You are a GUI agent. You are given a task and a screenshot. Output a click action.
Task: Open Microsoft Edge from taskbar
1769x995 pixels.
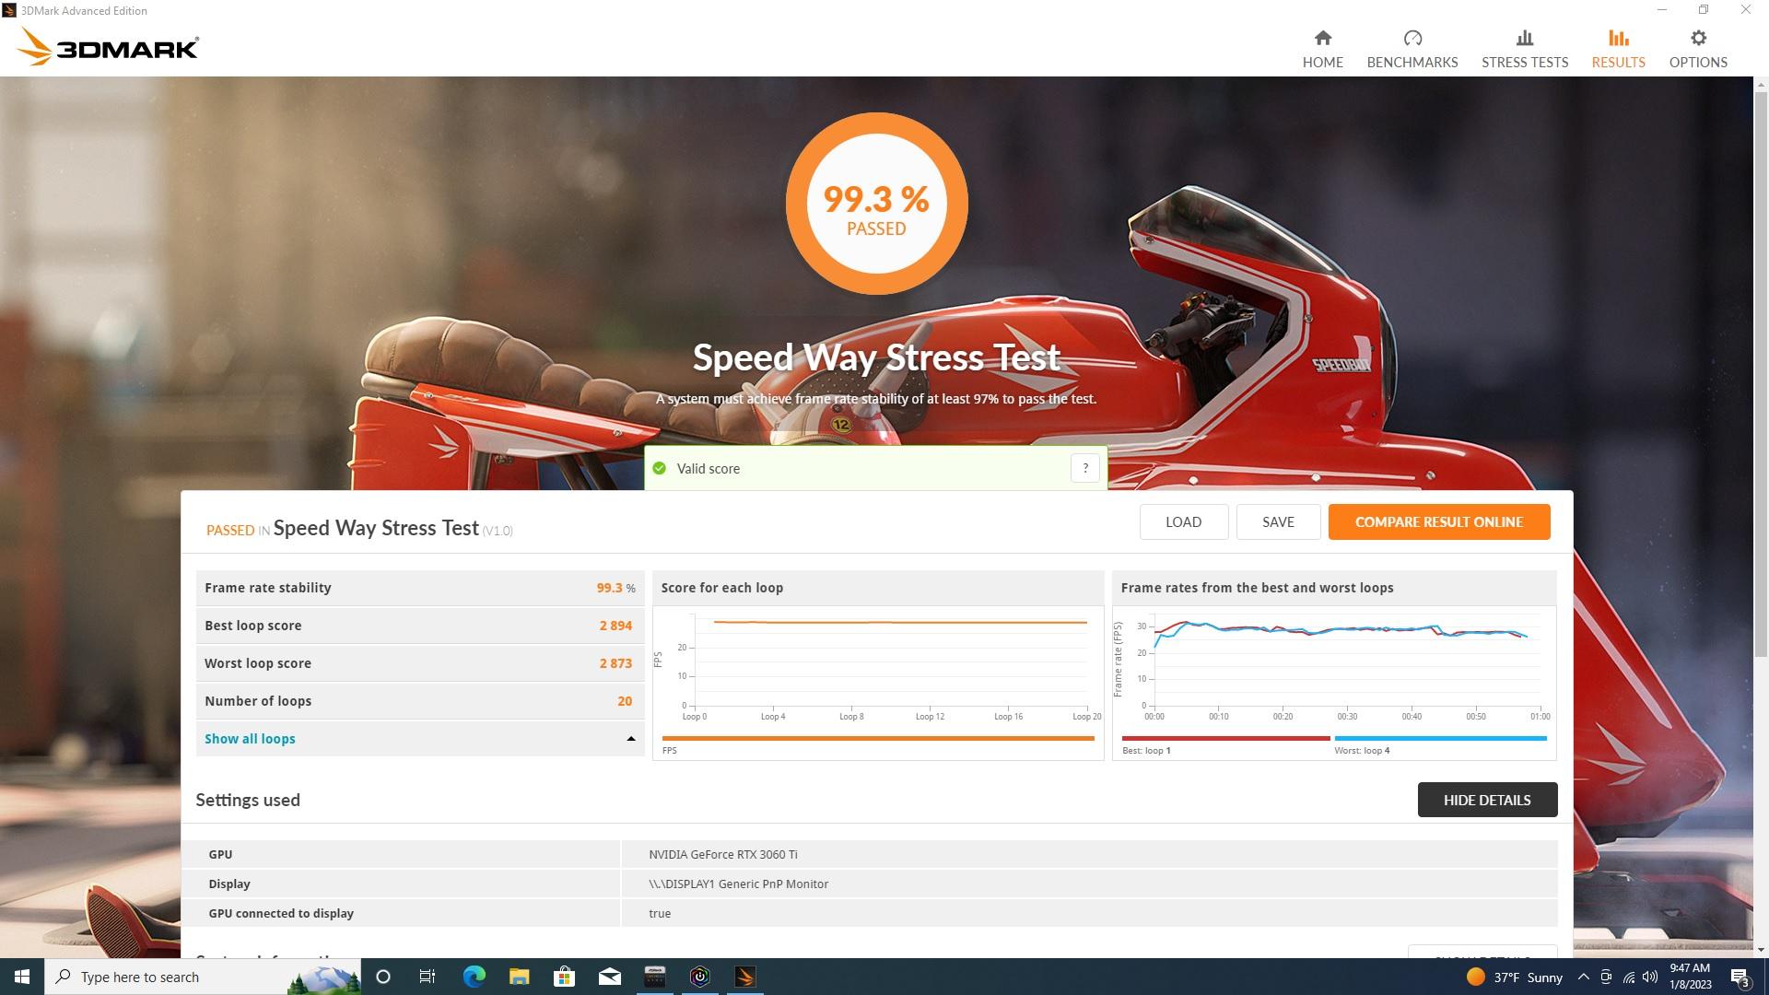474,977
